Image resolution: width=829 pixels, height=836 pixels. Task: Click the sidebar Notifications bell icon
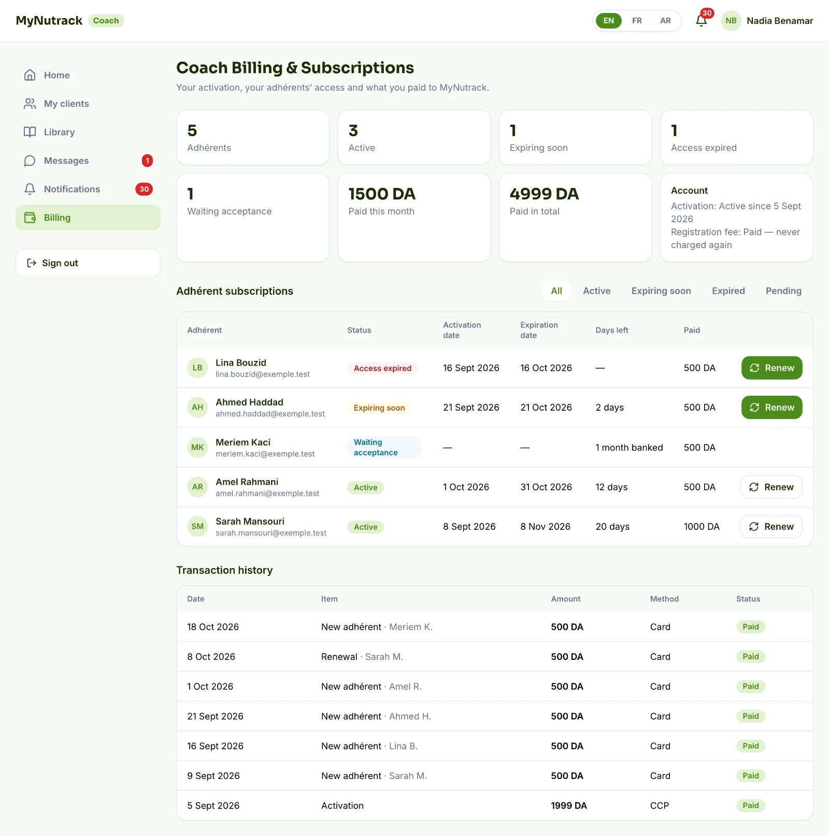30,189
